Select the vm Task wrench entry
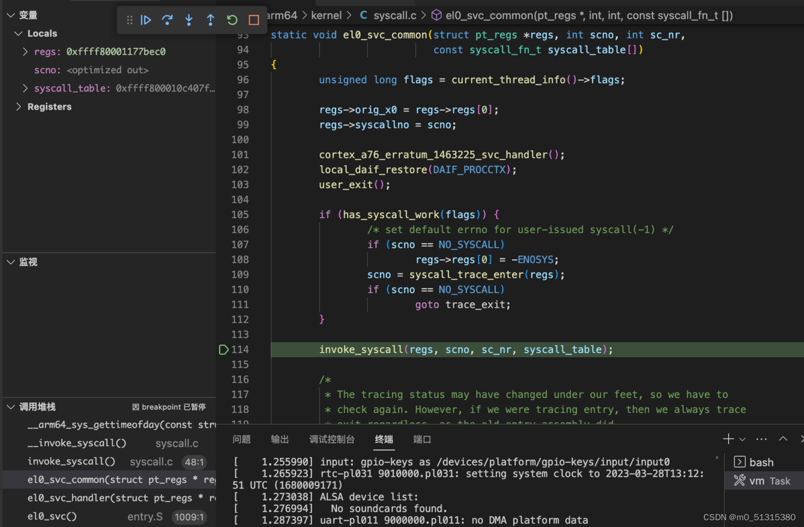The width and height of the screenshot is (804, 527). click(x=764, y=480)
